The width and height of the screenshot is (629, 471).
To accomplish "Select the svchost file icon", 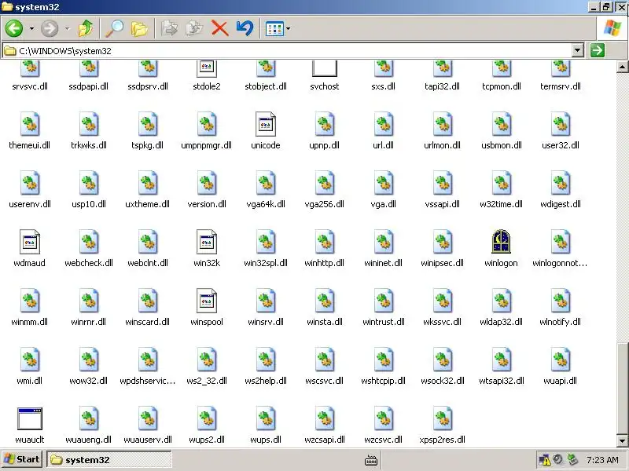I will (325, 68).
